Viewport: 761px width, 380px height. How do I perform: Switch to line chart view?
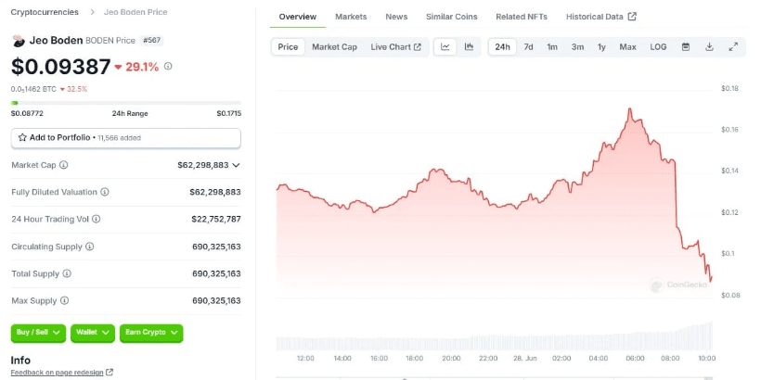tap(445, 46)
